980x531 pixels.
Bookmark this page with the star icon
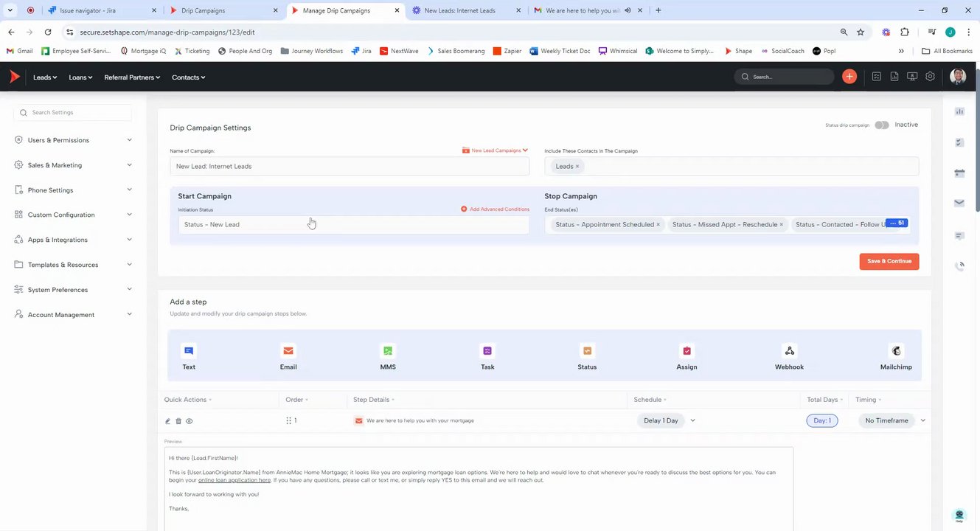(861, 32)
